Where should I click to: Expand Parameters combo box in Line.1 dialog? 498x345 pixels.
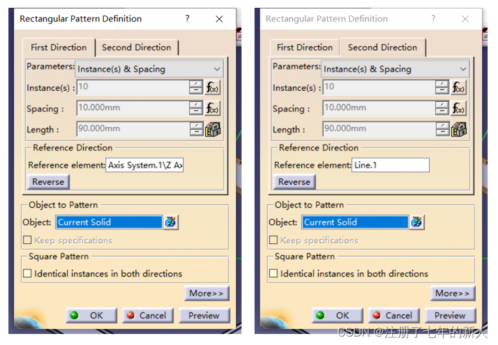395,69
